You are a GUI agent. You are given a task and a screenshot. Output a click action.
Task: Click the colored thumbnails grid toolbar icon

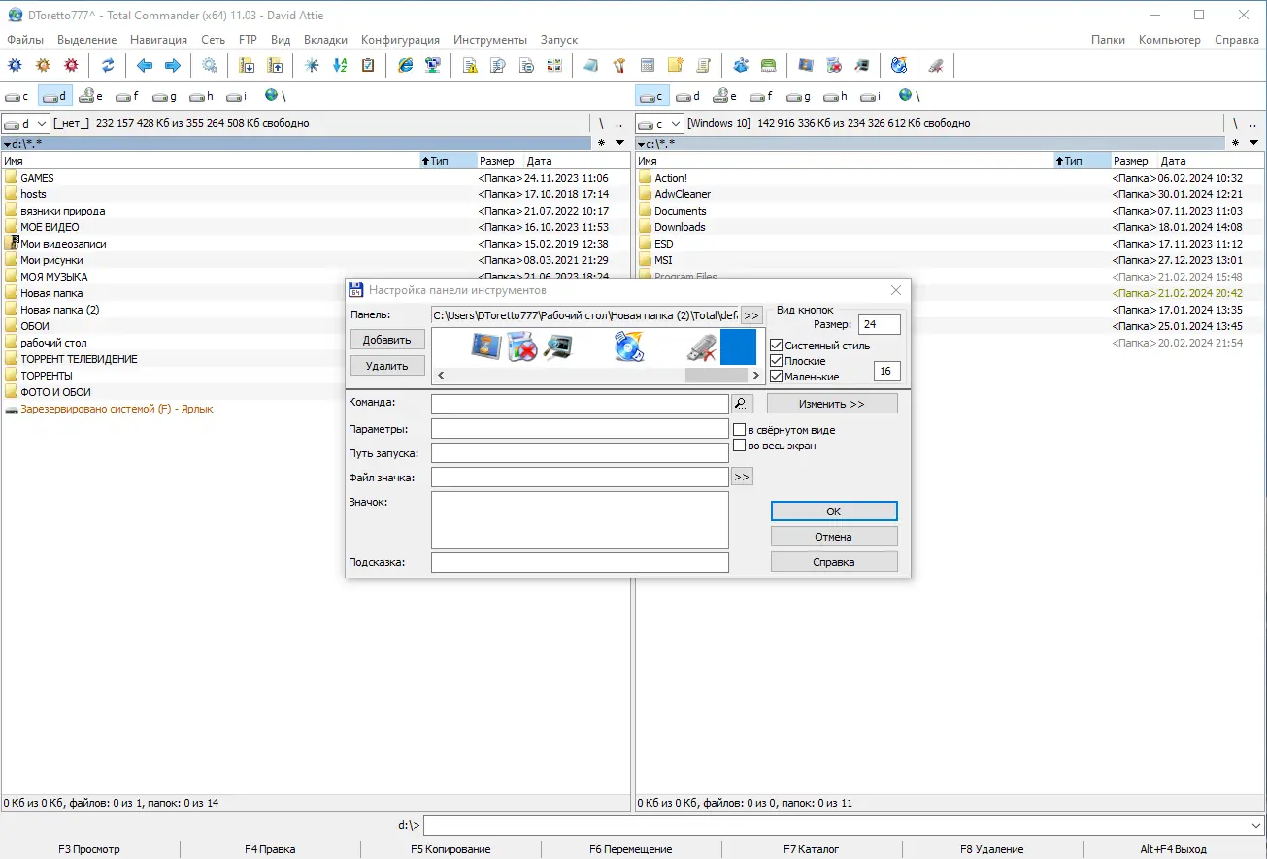(x=554, y=65)
